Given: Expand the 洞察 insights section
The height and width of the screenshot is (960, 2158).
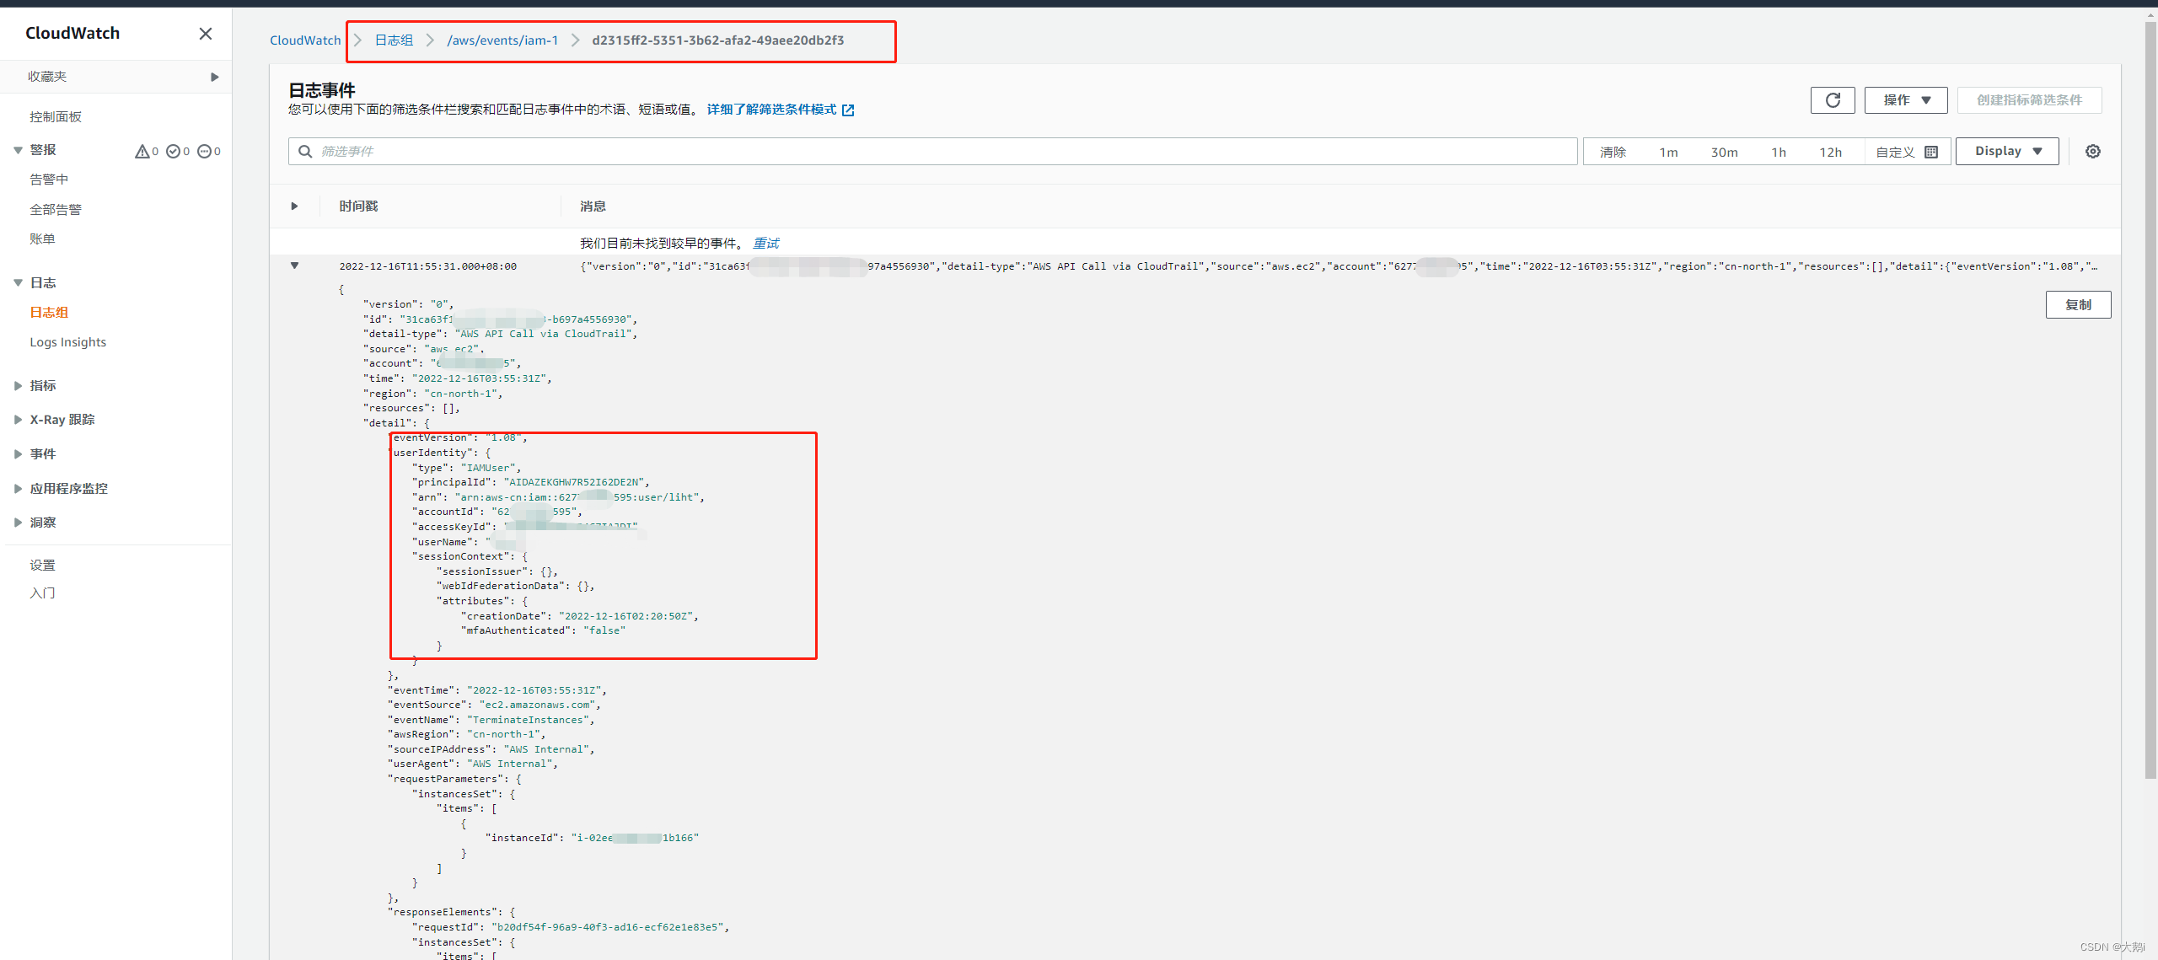Looking at the screenshot, I should [x=18, y=523].
